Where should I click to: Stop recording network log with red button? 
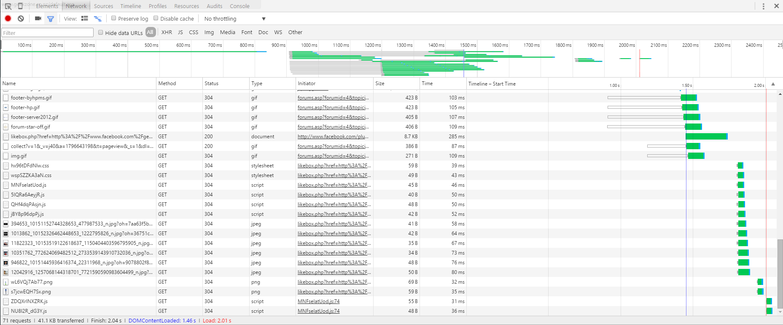click(8, 19)
